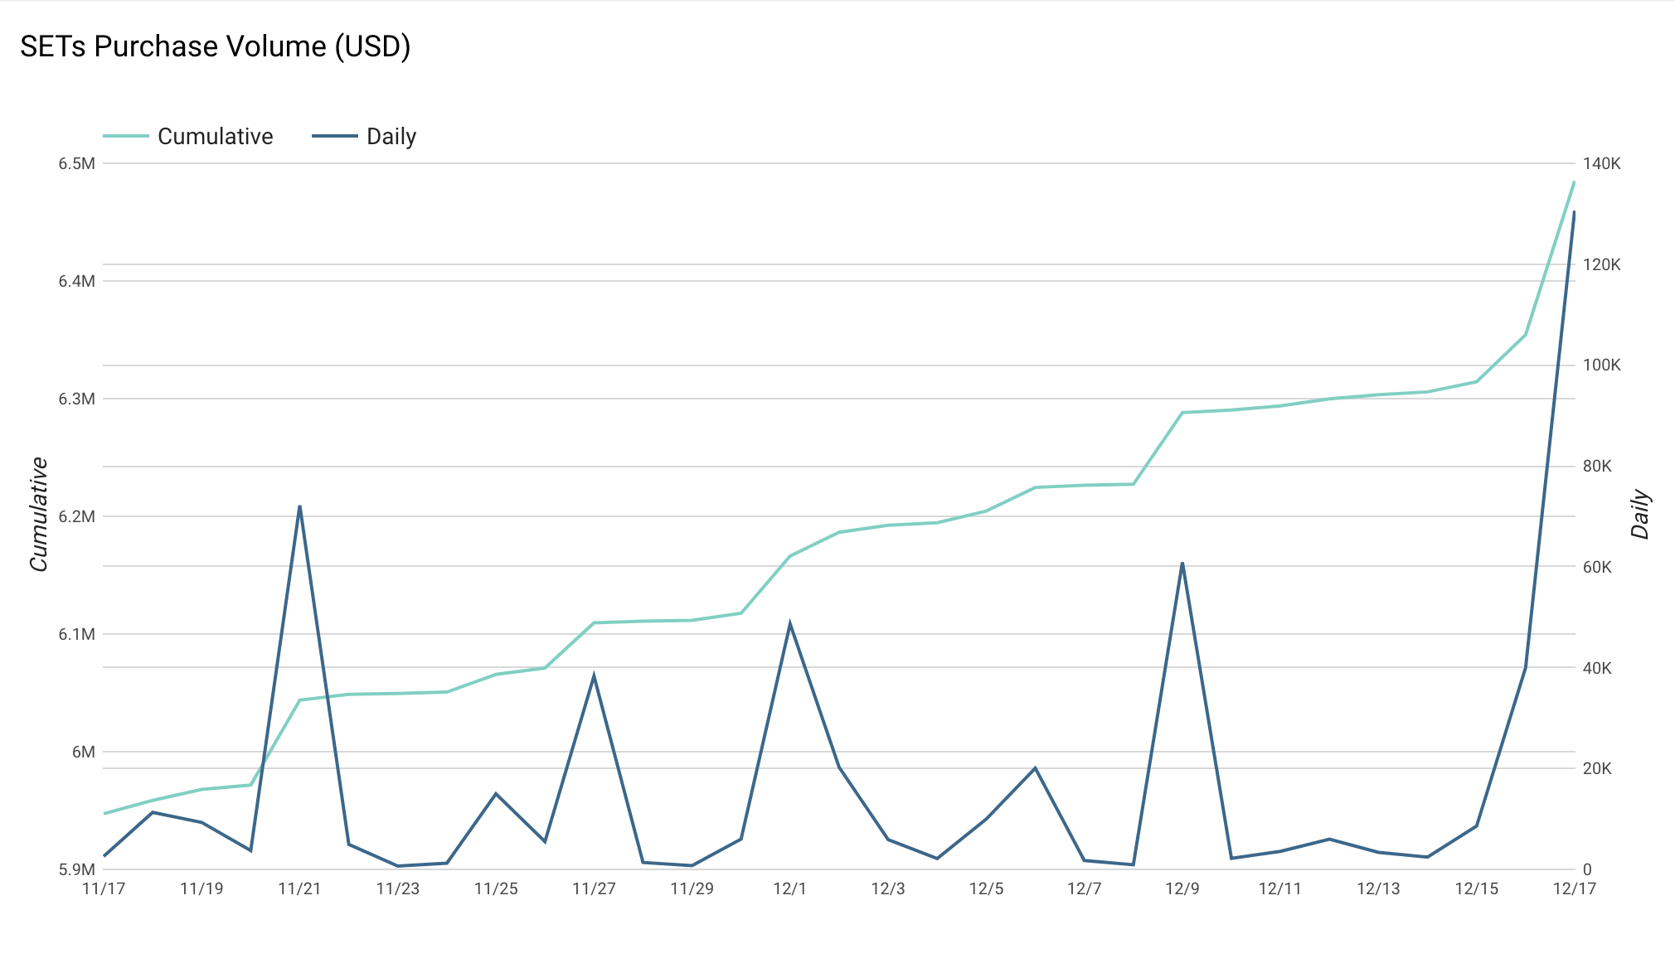Click the rotated Cumulative axis title

[x=39, y=514]
